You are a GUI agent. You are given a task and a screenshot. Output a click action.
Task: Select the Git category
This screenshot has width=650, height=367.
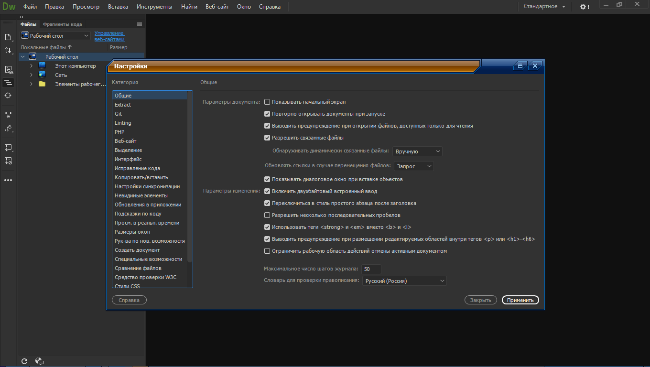[x=150, y=114]
